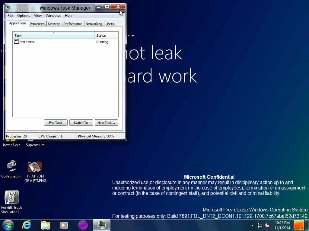This screenshot has width=309, height=231.
Task: Click the New Task... button
Action: [106, 123]
